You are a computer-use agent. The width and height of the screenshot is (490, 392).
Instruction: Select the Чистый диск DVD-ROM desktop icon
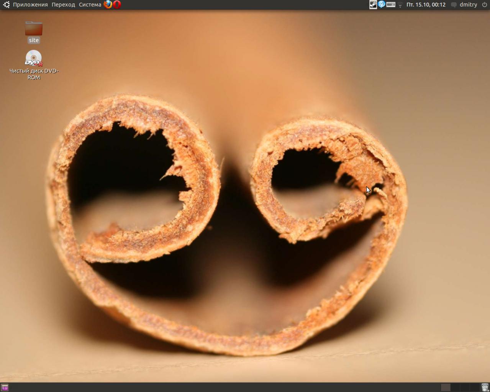pos(34,59)
